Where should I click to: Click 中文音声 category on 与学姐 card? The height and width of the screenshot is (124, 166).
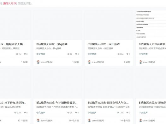pyautogui.click(x=41, y=112)
